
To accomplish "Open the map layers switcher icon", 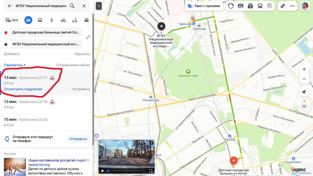I will pyautogui.click(x=270, y=6).
